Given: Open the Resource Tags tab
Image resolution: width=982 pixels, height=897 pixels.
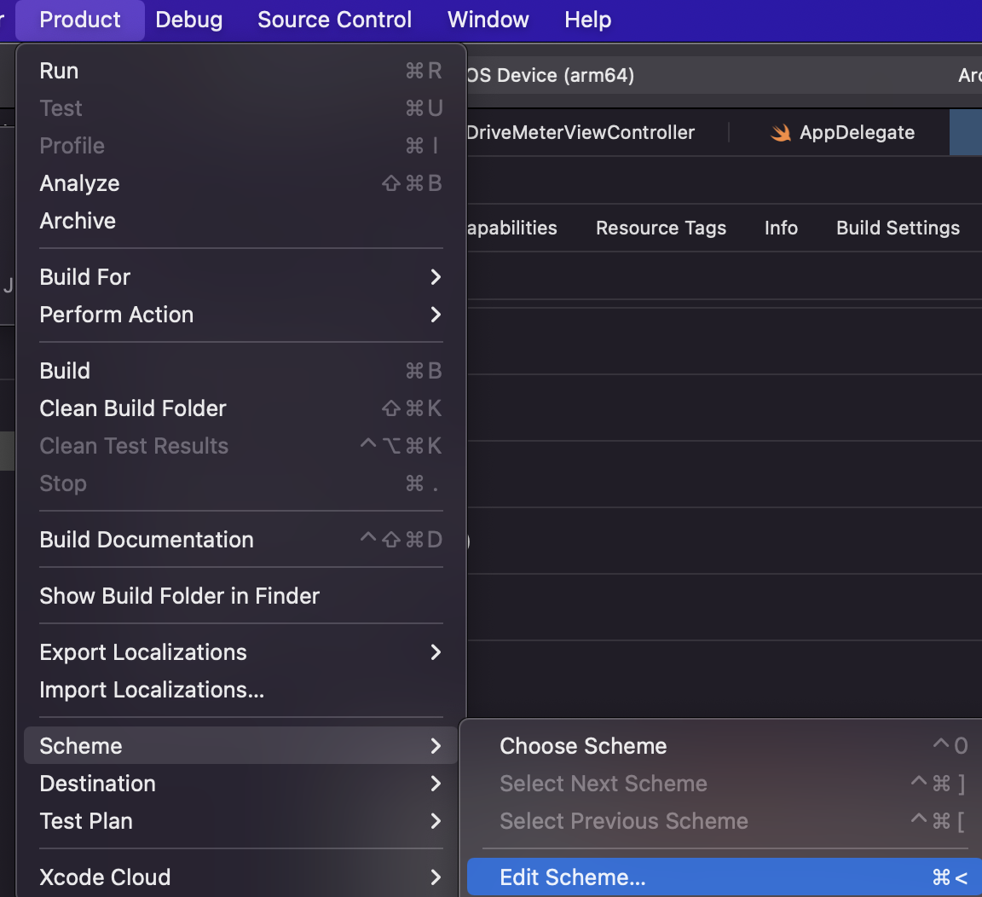Looking at the screenshot, I should pyautogui.click(x=661, y=228).
